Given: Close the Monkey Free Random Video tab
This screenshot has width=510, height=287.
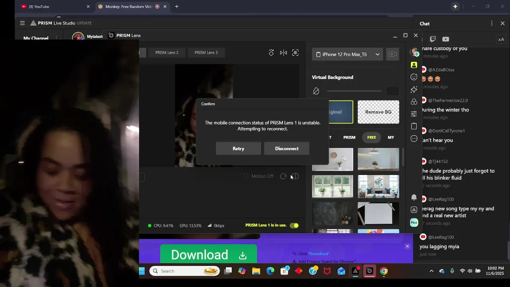Looking at the screenshot, I should click(x=165, y=6).
